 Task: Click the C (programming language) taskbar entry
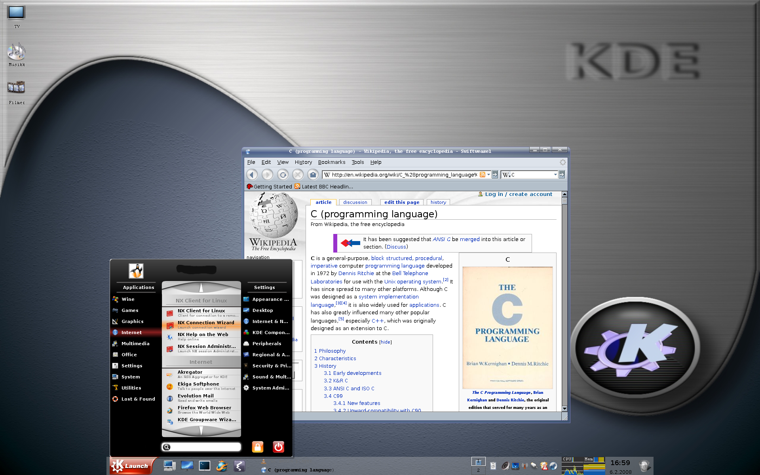(x=297, y=470)
